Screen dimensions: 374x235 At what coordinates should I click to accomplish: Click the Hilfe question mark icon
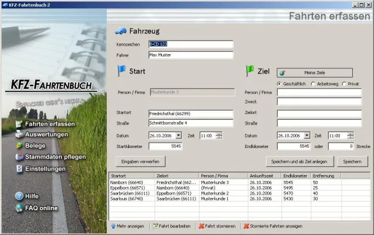pos(19,196)
